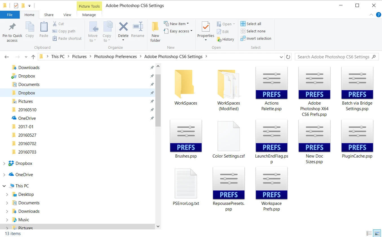Click the Refresh button beside address bar
This screenshot has height=237, width=382.
[x=288, y=57]
